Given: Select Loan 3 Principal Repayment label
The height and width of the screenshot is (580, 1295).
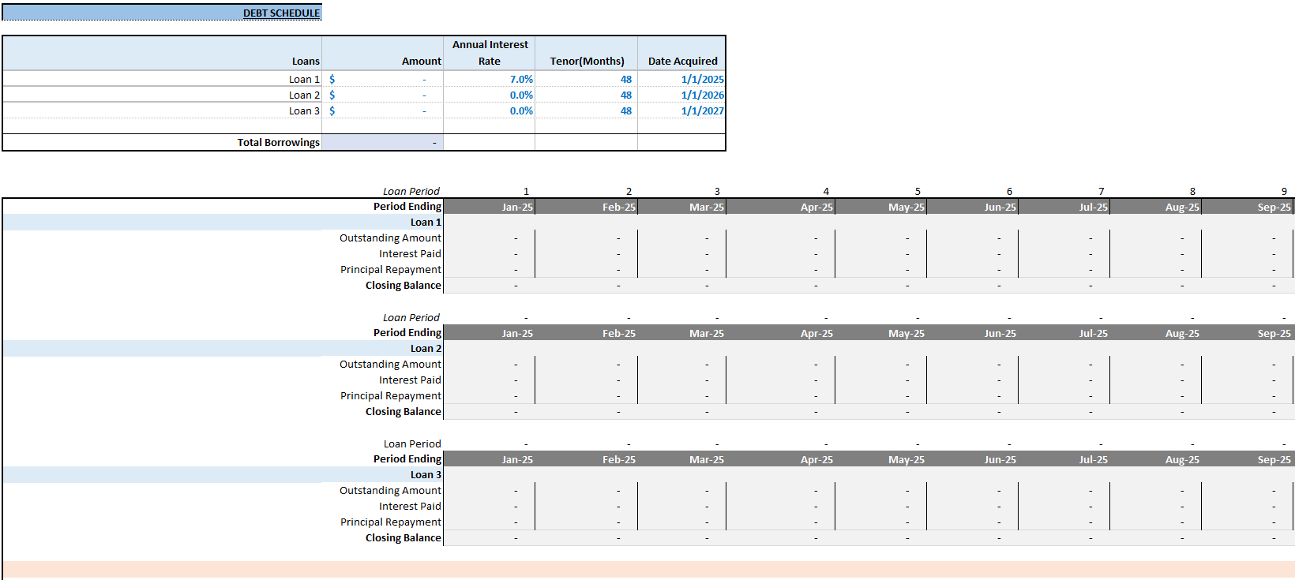Looking at the screenshot, I should pos(391,522).
